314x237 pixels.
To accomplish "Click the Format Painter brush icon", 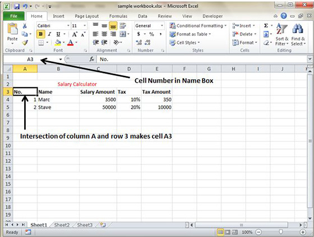I will 25,43.
